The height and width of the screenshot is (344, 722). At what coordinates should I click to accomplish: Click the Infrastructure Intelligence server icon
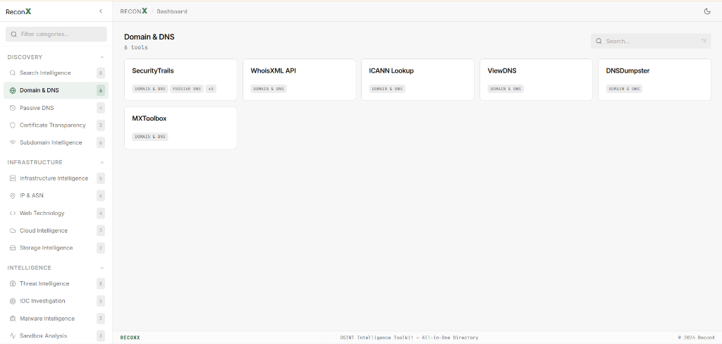(13, 178)
